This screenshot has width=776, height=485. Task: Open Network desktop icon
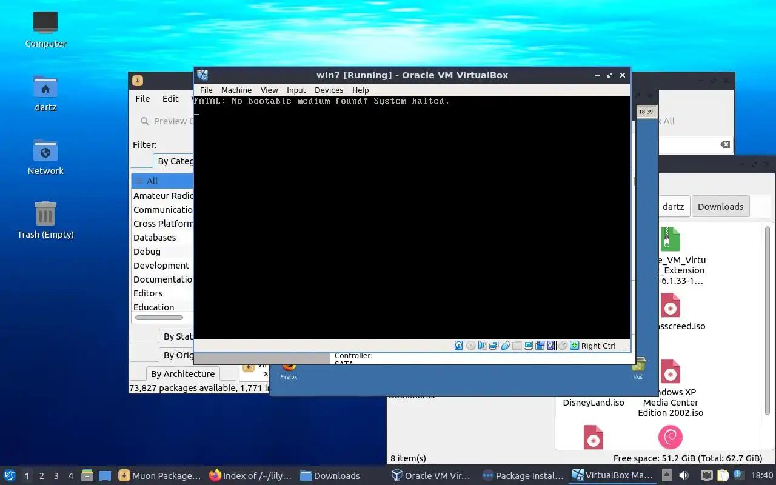tap(45, 157)
